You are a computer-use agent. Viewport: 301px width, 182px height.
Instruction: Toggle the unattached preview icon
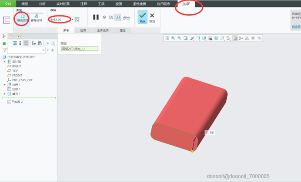pos(111,17)
